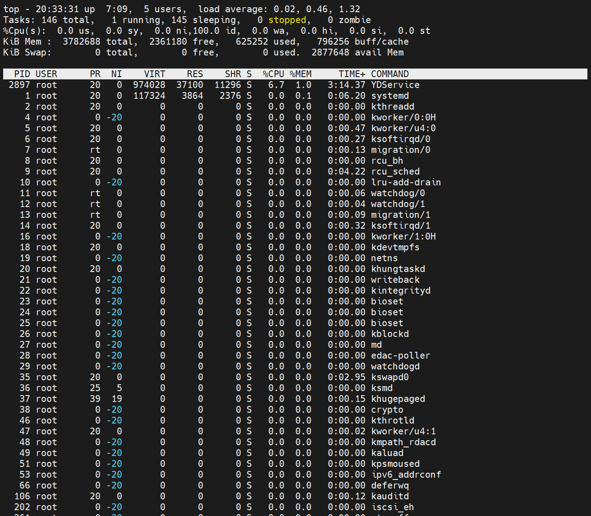591x516 pixels.
Task: Click the 0:04.22 time for rcu_sched
Action: coord(347,171)
